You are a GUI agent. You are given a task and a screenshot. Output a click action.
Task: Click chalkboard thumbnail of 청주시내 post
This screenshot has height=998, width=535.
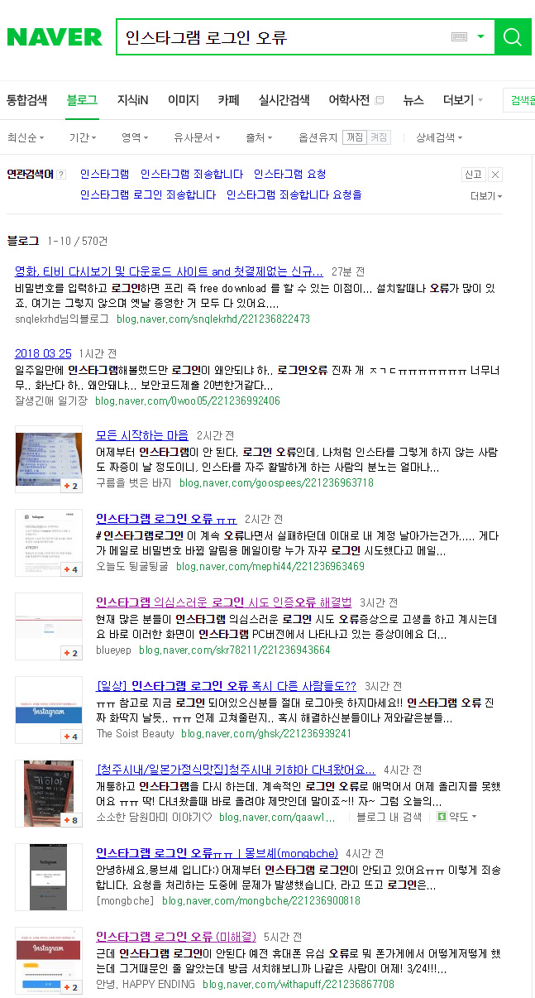tap(49, 794)
